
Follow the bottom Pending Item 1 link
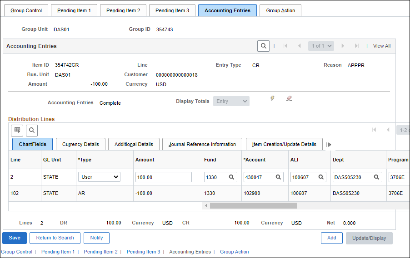pos(58,252)
